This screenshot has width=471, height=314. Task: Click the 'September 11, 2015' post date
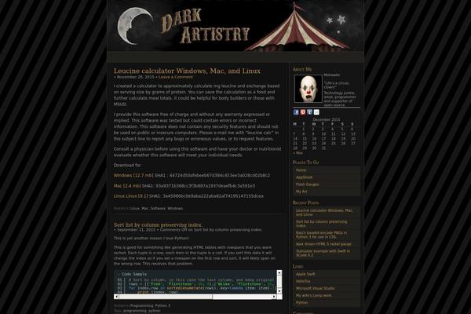136,230
